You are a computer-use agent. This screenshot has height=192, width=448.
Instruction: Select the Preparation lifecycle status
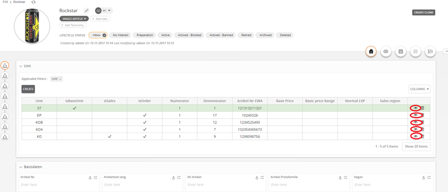145,35
